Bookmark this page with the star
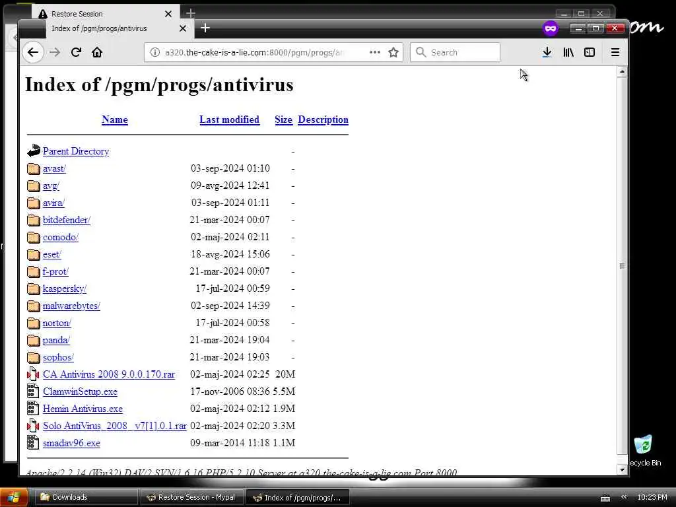 (393, 53)
